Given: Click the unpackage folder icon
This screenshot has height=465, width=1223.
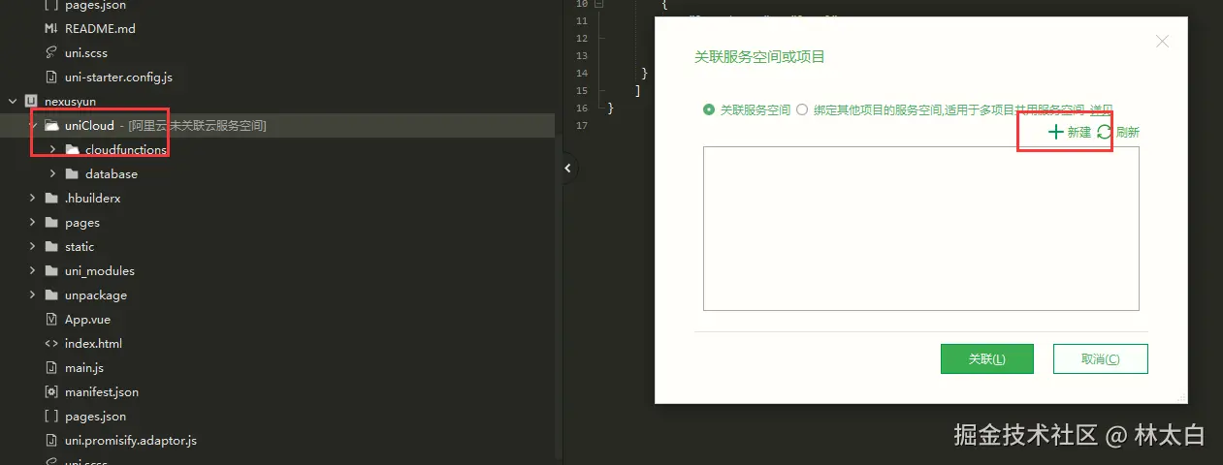Looking at the screenshot, I should pos(51,294).
